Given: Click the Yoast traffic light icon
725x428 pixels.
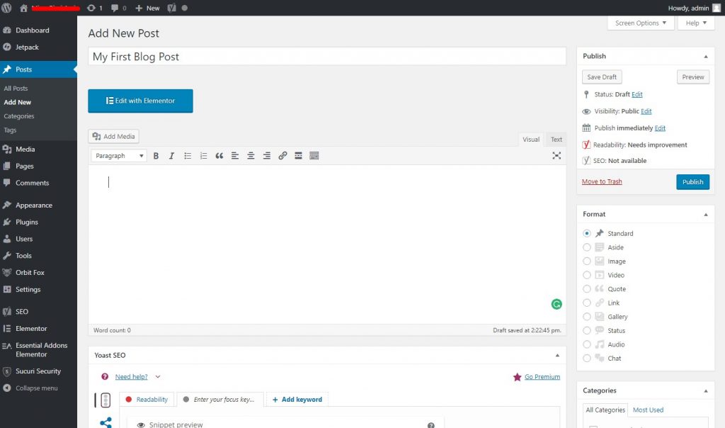Looking at the screenshot, I should coord(105,400).
